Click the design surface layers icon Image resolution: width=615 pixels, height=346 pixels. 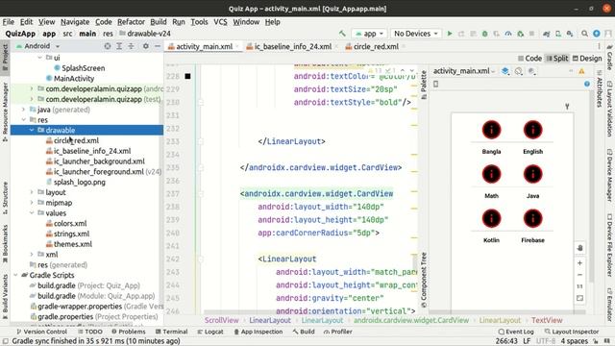pos(505,71)
